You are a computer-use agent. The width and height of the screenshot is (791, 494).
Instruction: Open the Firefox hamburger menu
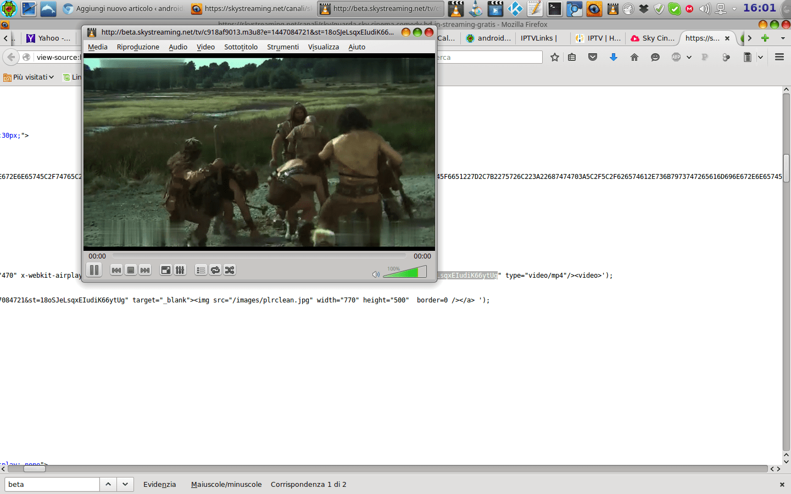(x=779, y=57)
